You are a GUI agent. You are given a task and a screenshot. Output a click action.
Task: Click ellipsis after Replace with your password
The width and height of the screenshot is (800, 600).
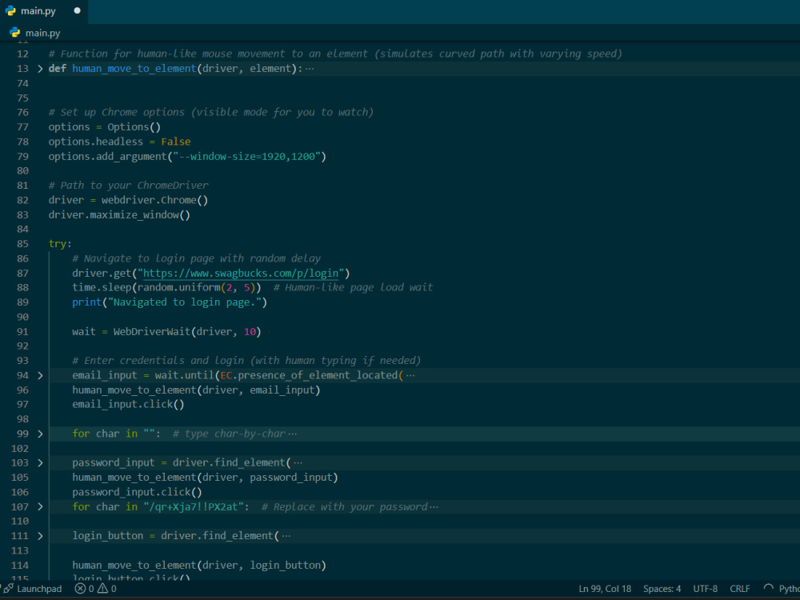tap(434, 506)
